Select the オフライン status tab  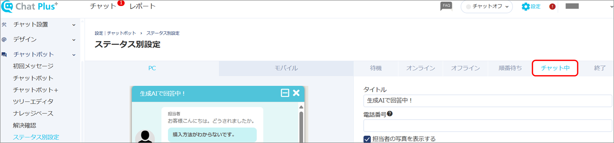click(x=465, y=68)
